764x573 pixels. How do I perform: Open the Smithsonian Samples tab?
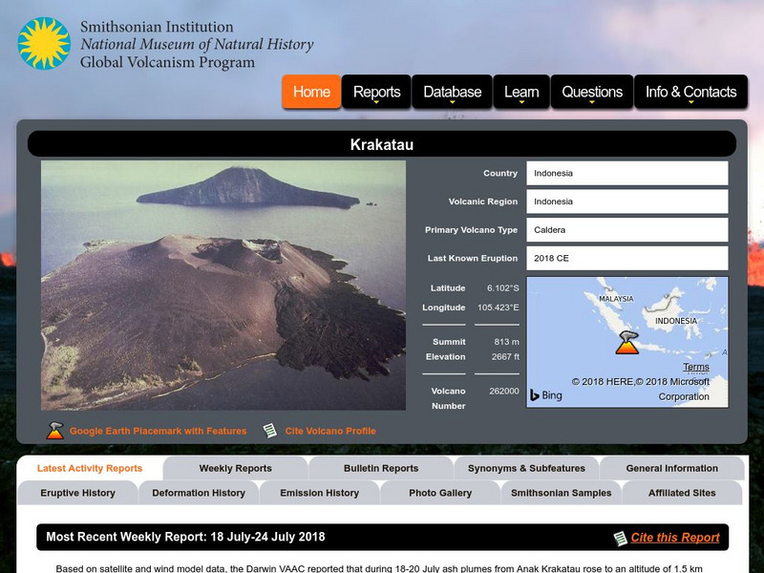(562, 493)
